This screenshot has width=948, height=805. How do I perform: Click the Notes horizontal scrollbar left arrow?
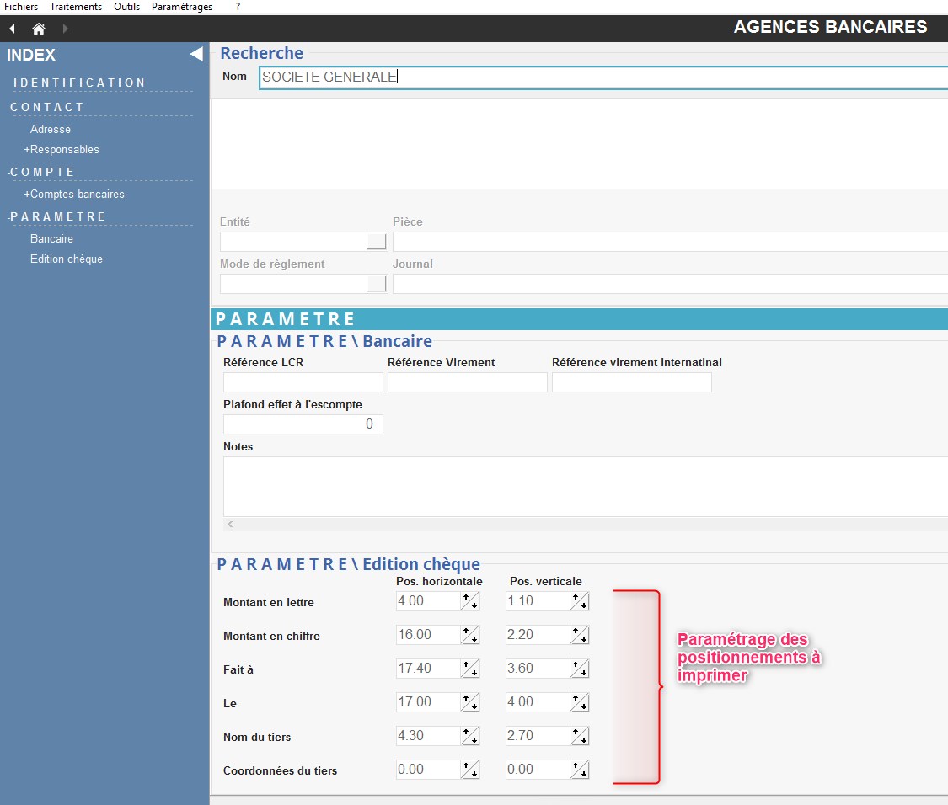coord(231,524)
